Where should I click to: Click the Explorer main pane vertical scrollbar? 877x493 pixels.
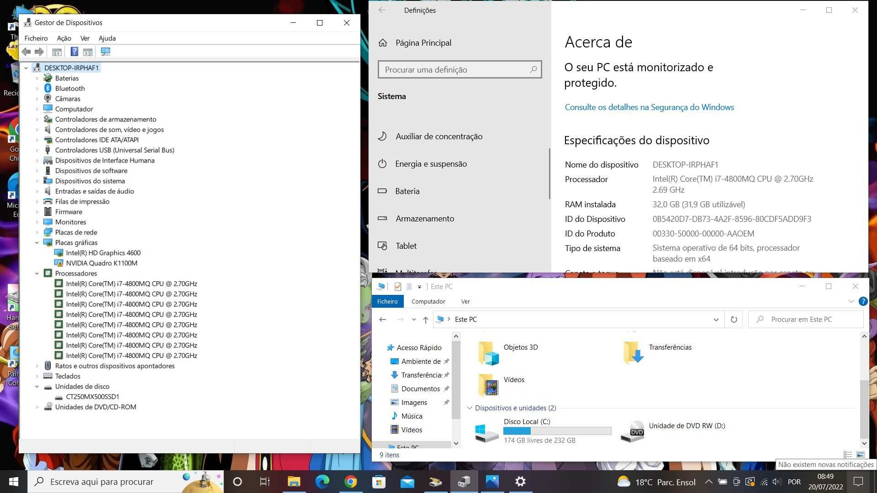pos(864,409)
